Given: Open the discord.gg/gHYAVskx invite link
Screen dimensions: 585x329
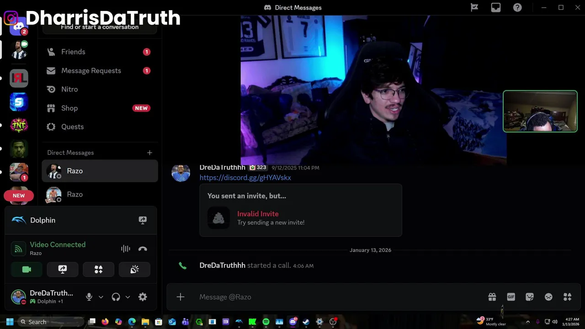Looking at the screenshot, I should [245, 178].
